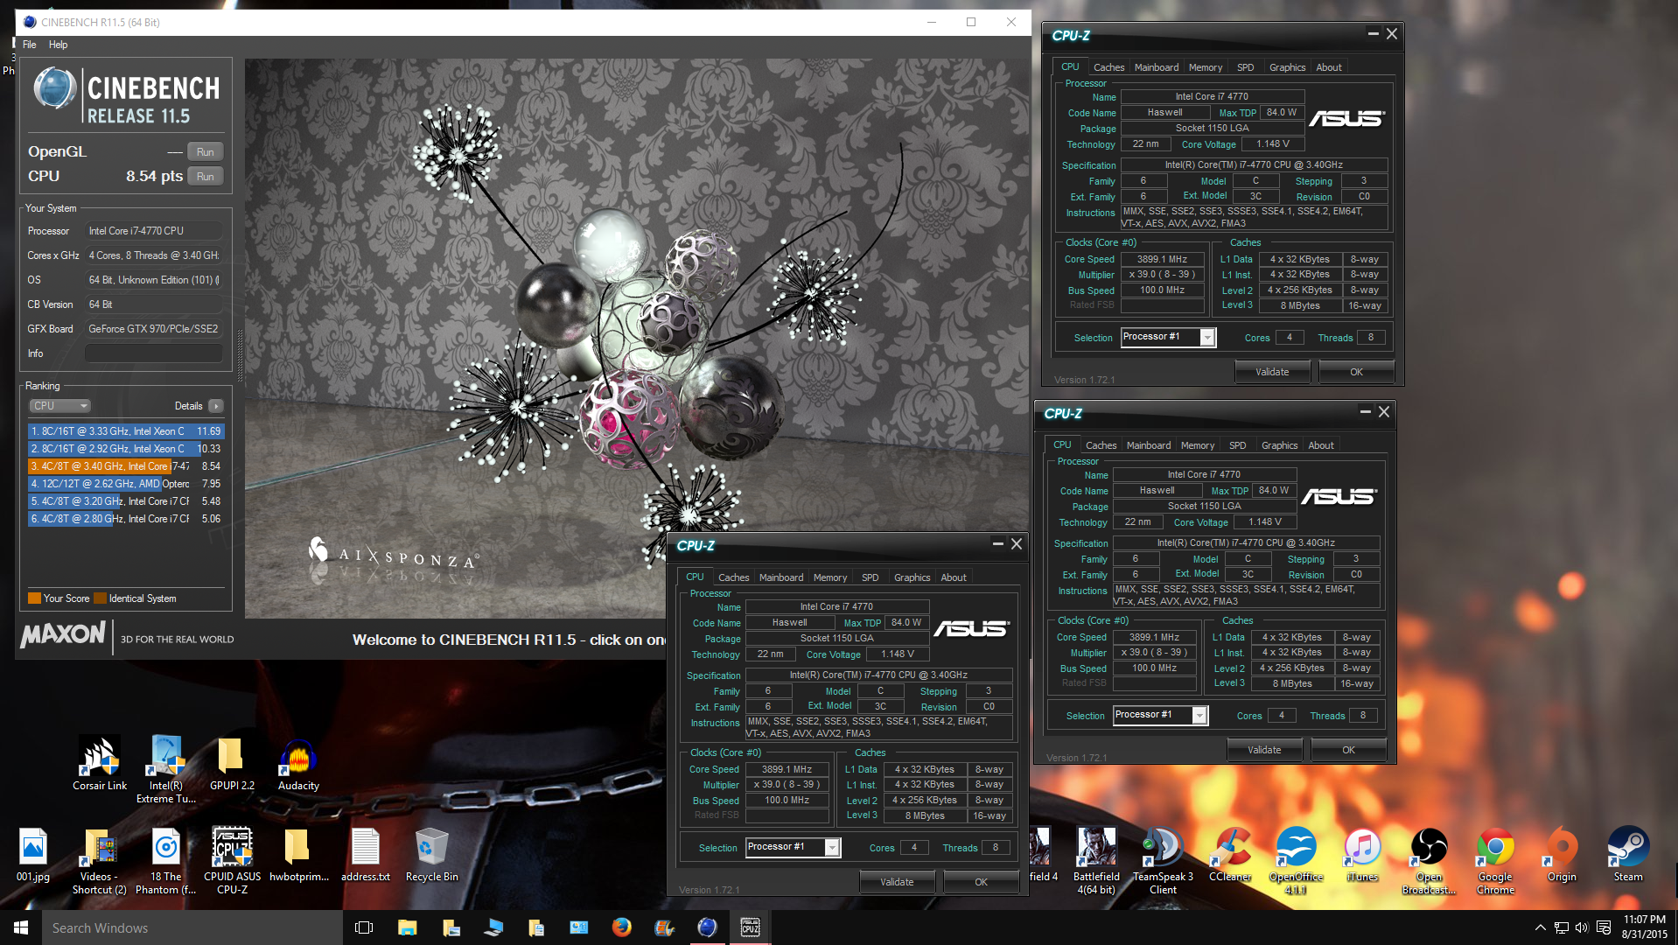Open the Recycle Bin

pyautogui.click(x=431, y=855)
